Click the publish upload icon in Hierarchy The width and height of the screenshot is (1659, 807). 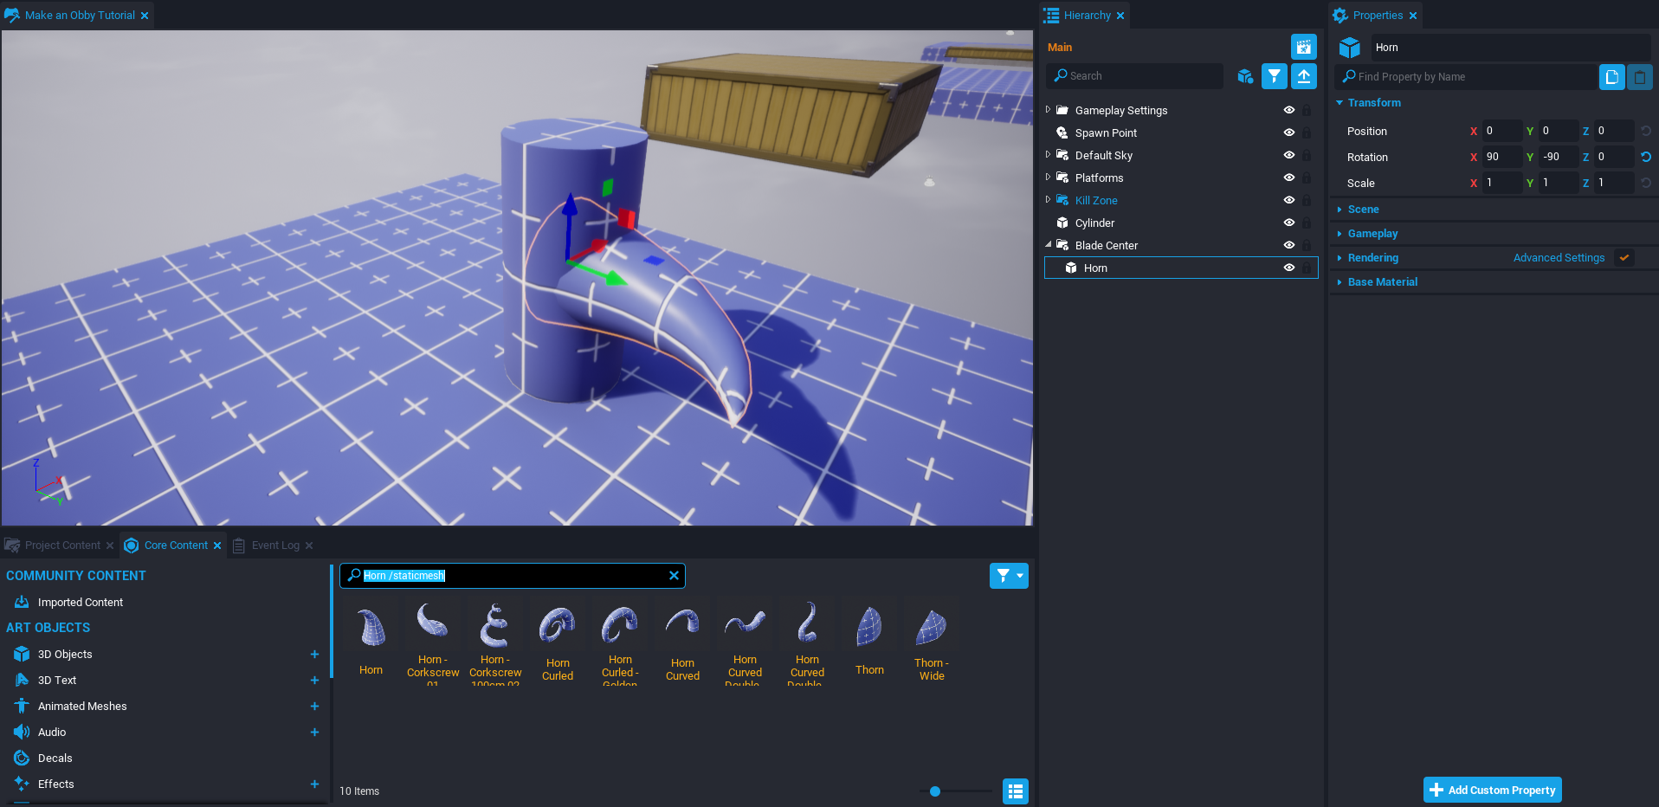(x=1303, y=76)
